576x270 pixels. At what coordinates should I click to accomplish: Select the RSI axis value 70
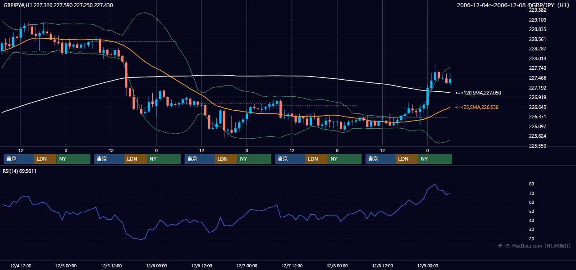click(x=532, y=193)
